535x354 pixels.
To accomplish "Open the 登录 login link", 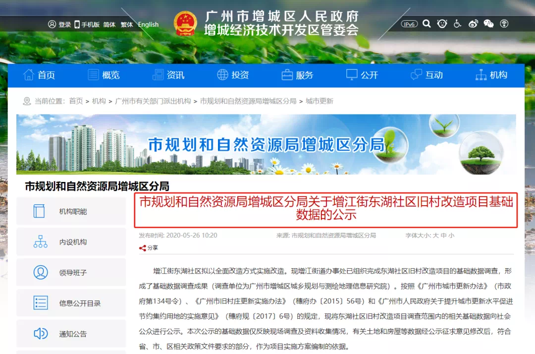I will pos(64,25).
